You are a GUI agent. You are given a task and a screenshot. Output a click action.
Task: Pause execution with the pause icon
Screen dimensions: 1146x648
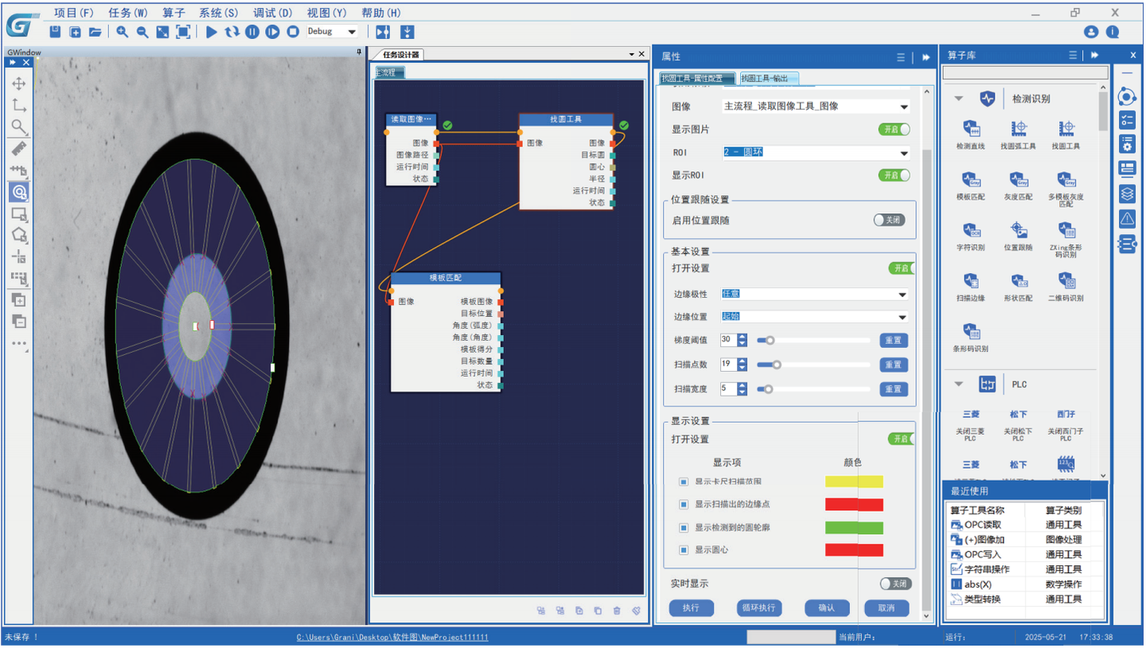pyautogui.click(x=252, y=32)
